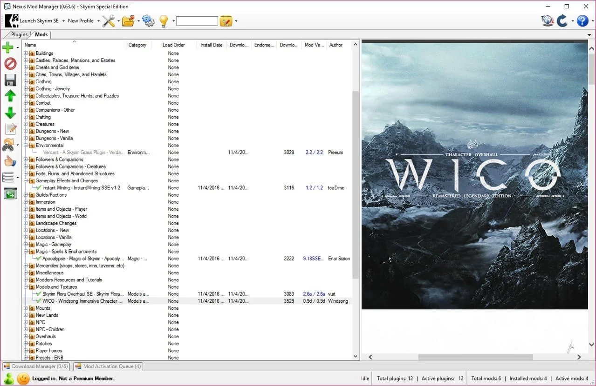This screenshot has width=596, height=386.
Task: Expand the Buildings category
Action: point(26,53)
